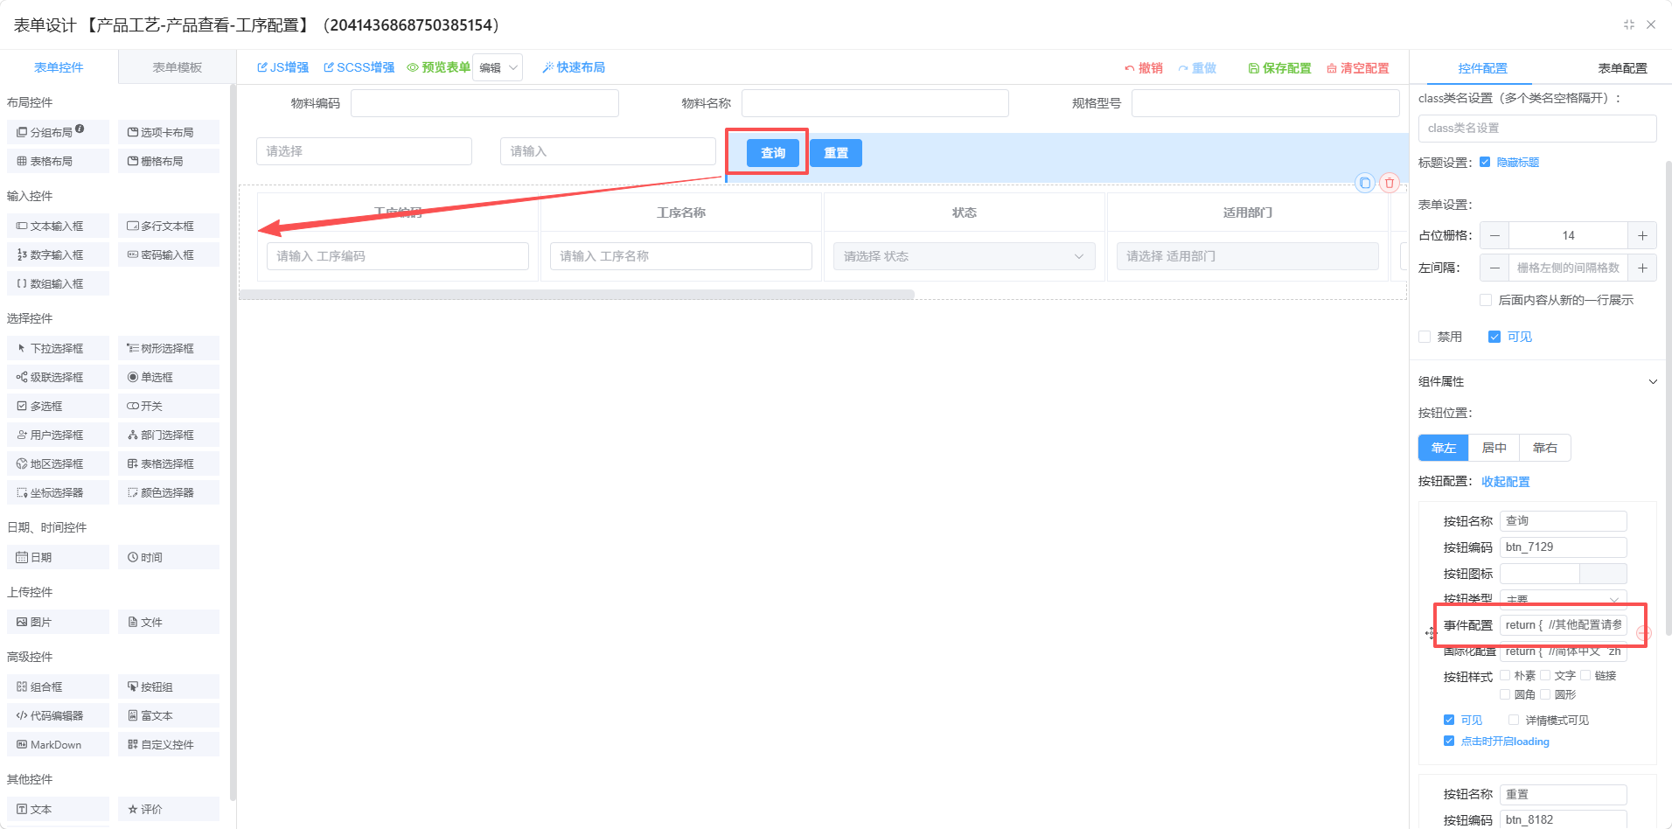Switch to 表单配置 tab
Screen dimensions: 1672x829
click(1622, 68)
